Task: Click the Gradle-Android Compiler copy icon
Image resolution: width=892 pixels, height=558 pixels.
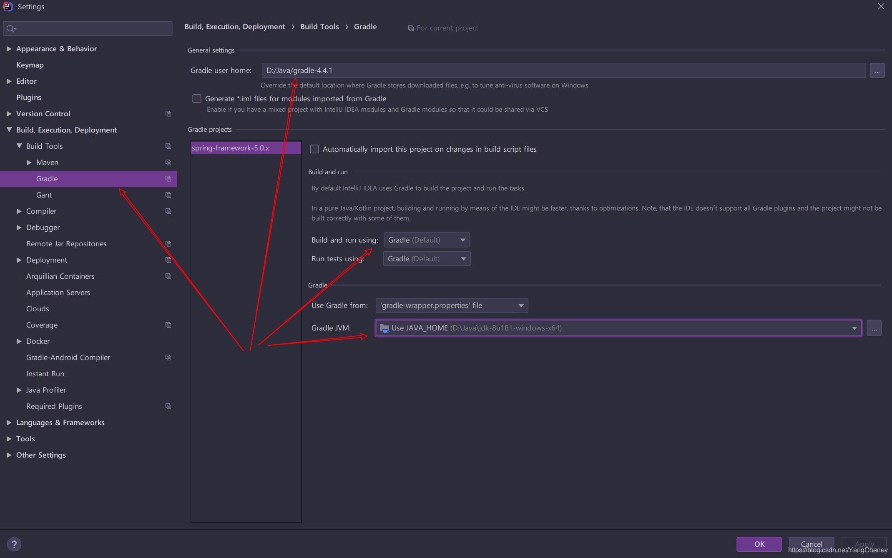Action: coord(167,358)
